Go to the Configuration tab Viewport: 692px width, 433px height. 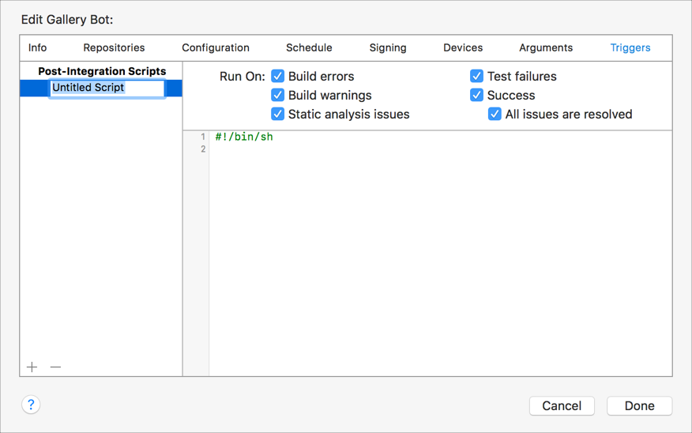tap(216, 47)
